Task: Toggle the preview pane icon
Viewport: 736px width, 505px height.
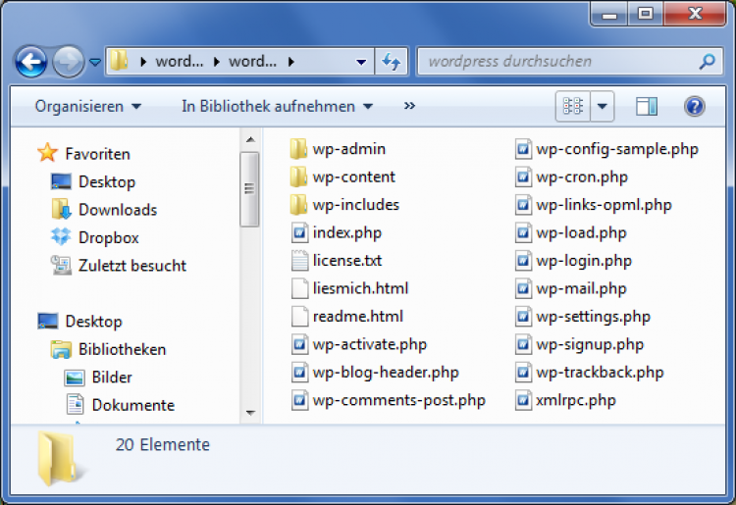Action: click(647, 106)
